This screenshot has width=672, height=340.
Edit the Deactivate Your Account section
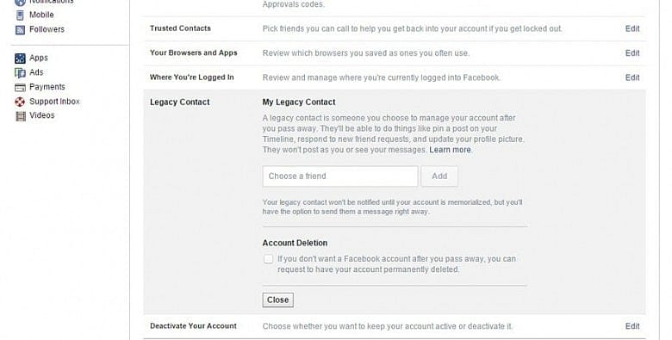(632, 326)
